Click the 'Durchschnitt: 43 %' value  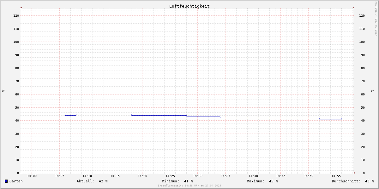(x=353, y=181)
